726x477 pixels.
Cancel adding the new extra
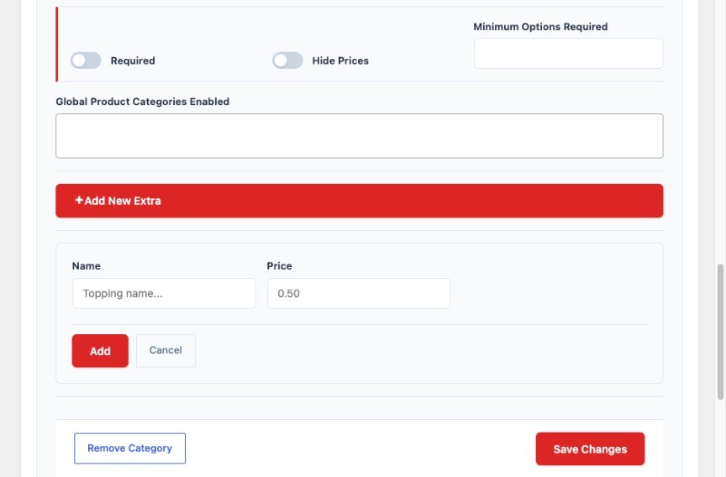(166, 351)
